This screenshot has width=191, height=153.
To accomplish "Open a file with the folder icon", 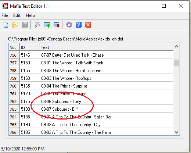I will [x=15, y=25].
